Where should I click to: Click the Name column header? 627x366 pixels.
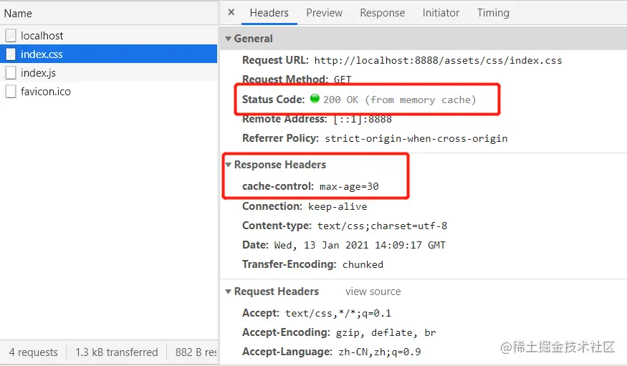(109, 13)
